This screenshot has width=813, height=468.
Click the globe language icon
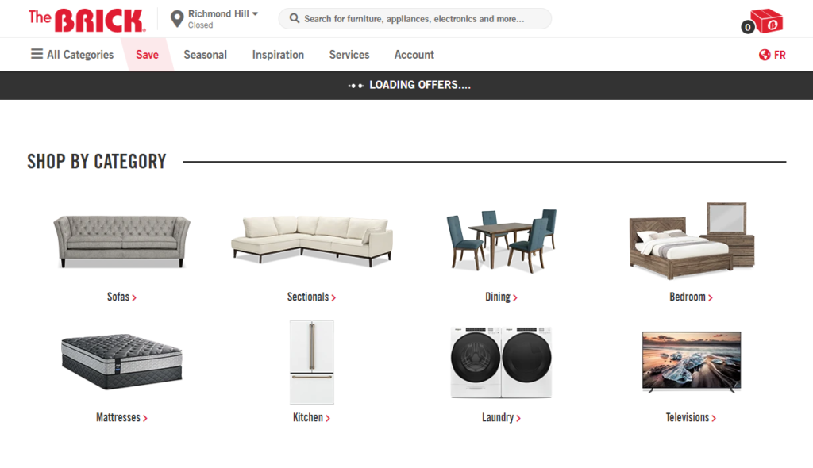[x=765, y=55]
